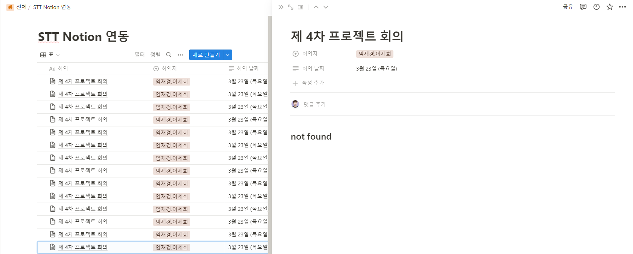Open page history clock icon
The image size is (633, 254).
pos(597,7)
